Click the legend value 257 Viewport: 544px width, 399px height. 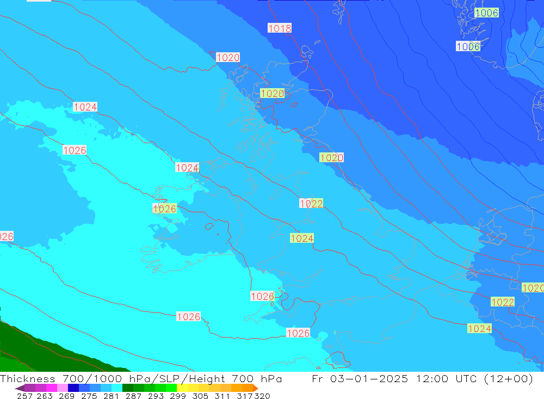[24, 396]
